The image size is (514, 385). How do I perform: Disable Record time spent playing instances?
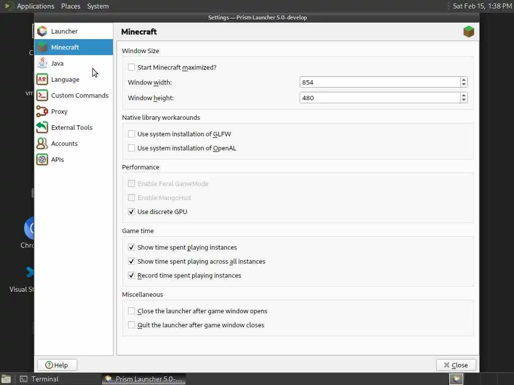(132, 275)
